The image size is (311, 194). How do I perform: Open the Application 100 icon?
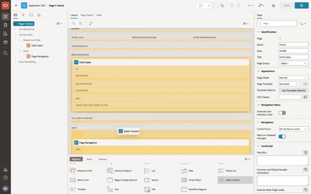24,5
